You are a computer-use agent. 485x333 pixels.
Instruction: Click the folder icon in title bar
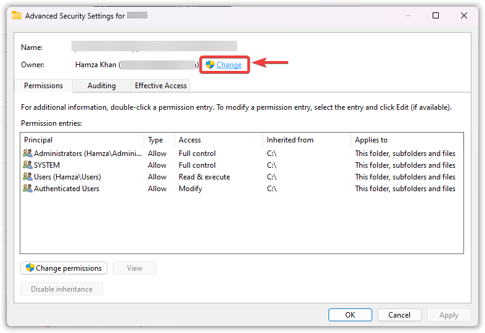click(17, 15)
